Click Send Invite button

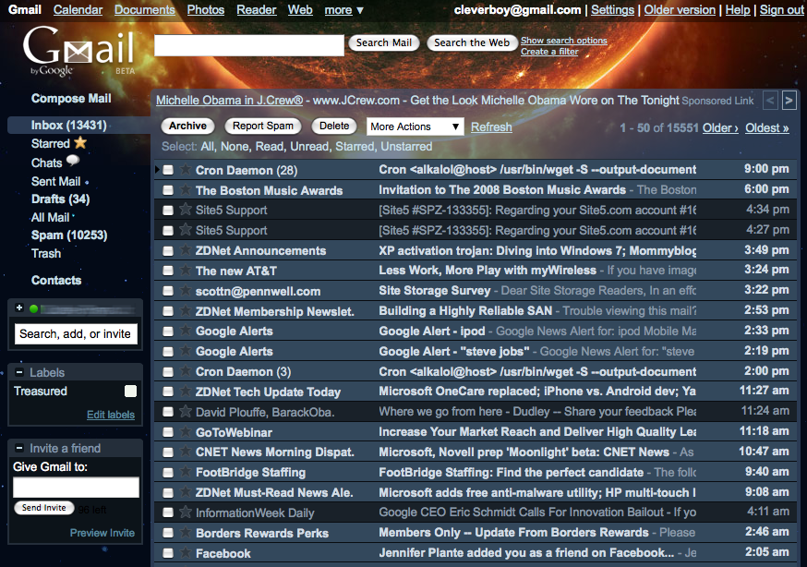43,508
